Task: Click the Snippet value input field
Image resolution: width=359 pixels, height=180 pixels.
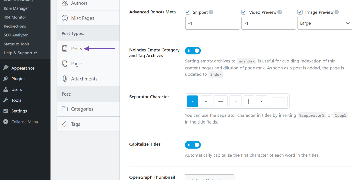Action: 212,23
